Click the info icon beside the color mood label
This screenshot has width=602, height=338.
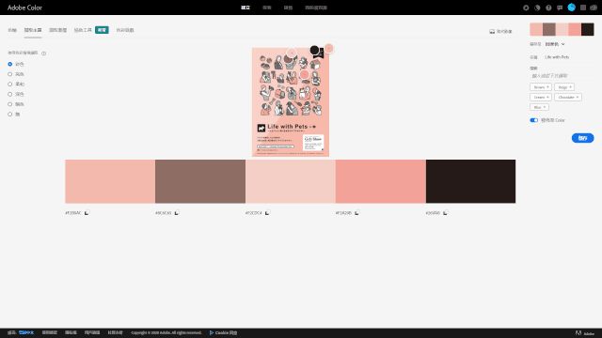click(44, 54)
